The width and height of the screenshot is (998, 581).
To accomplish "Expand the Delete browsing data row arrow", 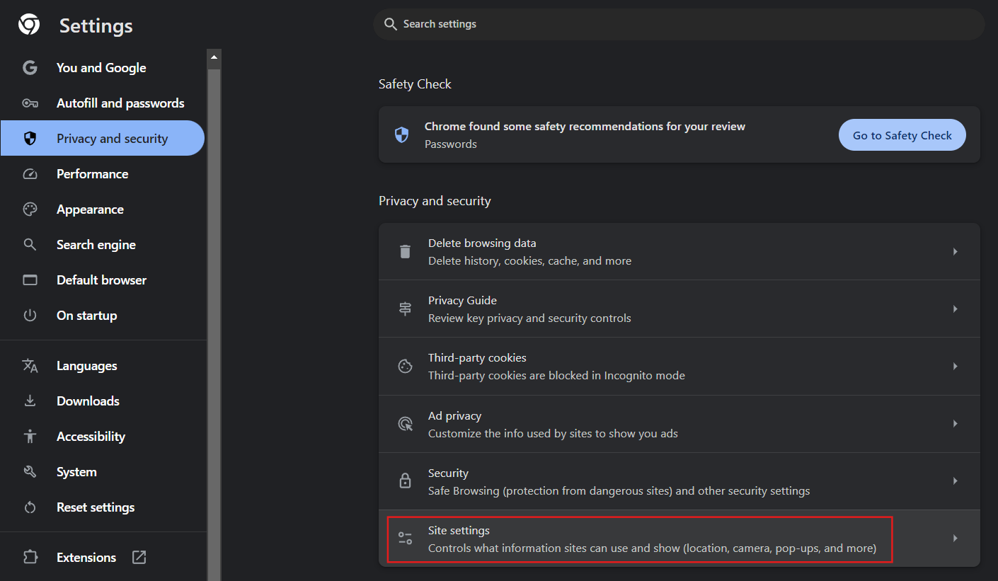I will [955, 252].
